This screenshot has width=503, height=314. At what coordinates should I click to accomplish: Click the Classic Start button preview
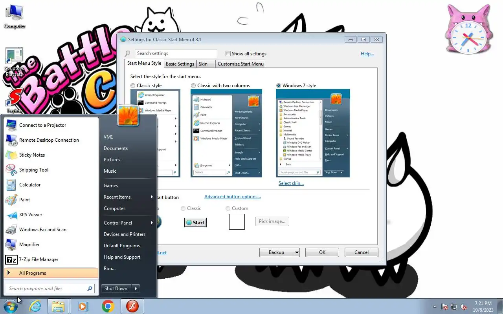[195, 223]
